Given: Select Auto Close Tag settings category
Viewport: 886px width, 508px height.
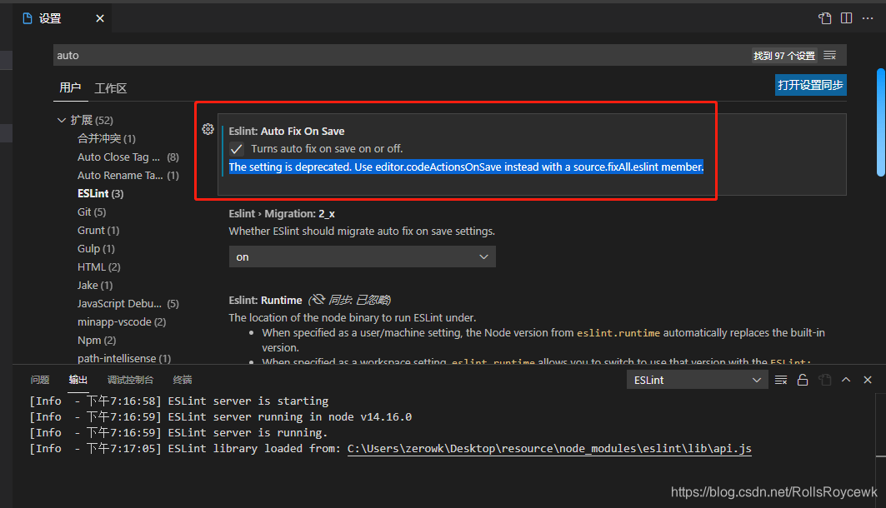Looking at the screenshot, I should (128, 157).
